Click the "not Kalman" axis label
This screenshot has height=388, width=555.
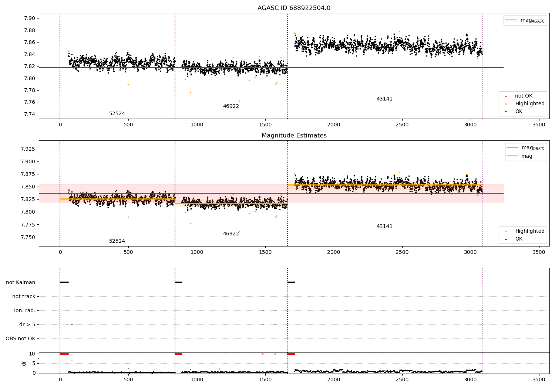(x=21, y=283)
